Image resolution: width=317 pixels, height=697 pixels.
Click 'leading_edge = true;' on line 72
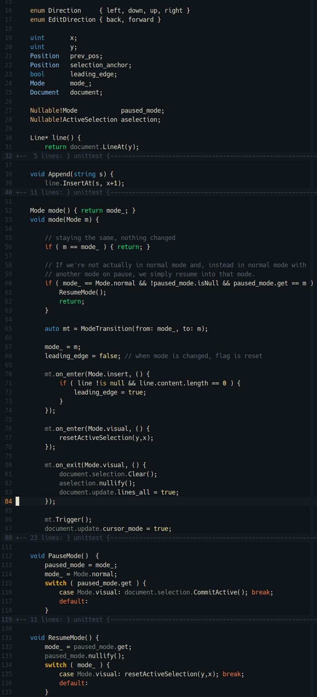coord(110,392)
